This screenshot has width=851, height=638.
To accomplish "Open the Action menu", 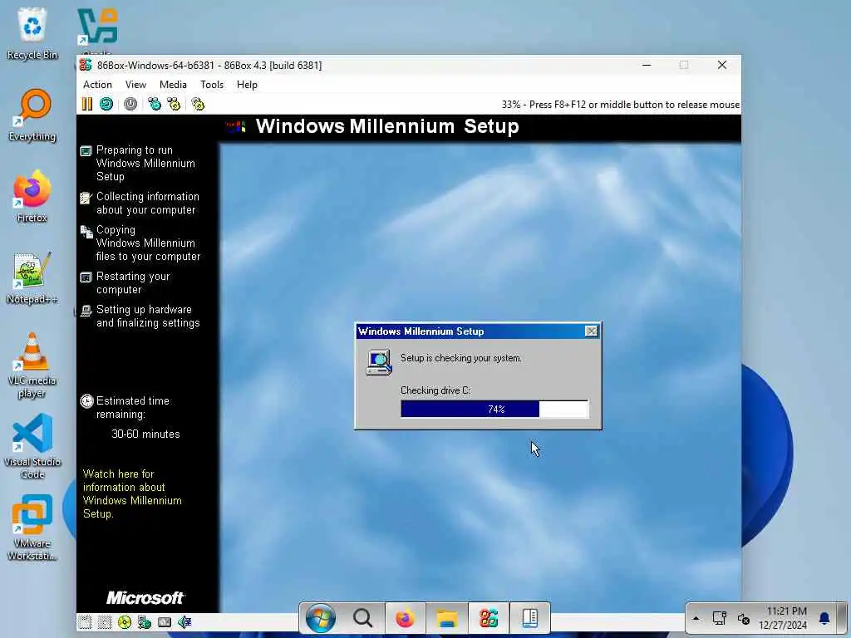I will tap(97, 85).
